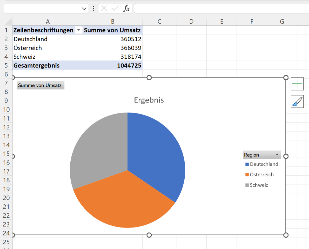Select the total value 1044725
The width and height of the screenshot is (309, 249).
click(x=113, y=65)
